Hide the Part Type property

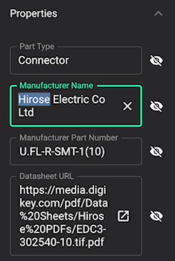[156, 61]
